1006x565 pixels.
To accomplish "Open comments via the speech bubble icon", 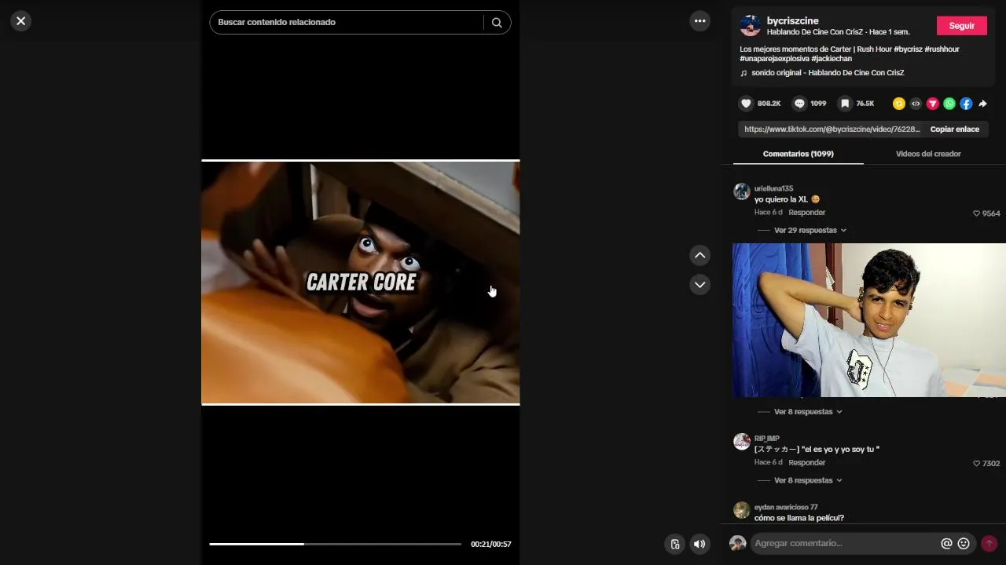I will pyautogui.click(x=799, y=104).
